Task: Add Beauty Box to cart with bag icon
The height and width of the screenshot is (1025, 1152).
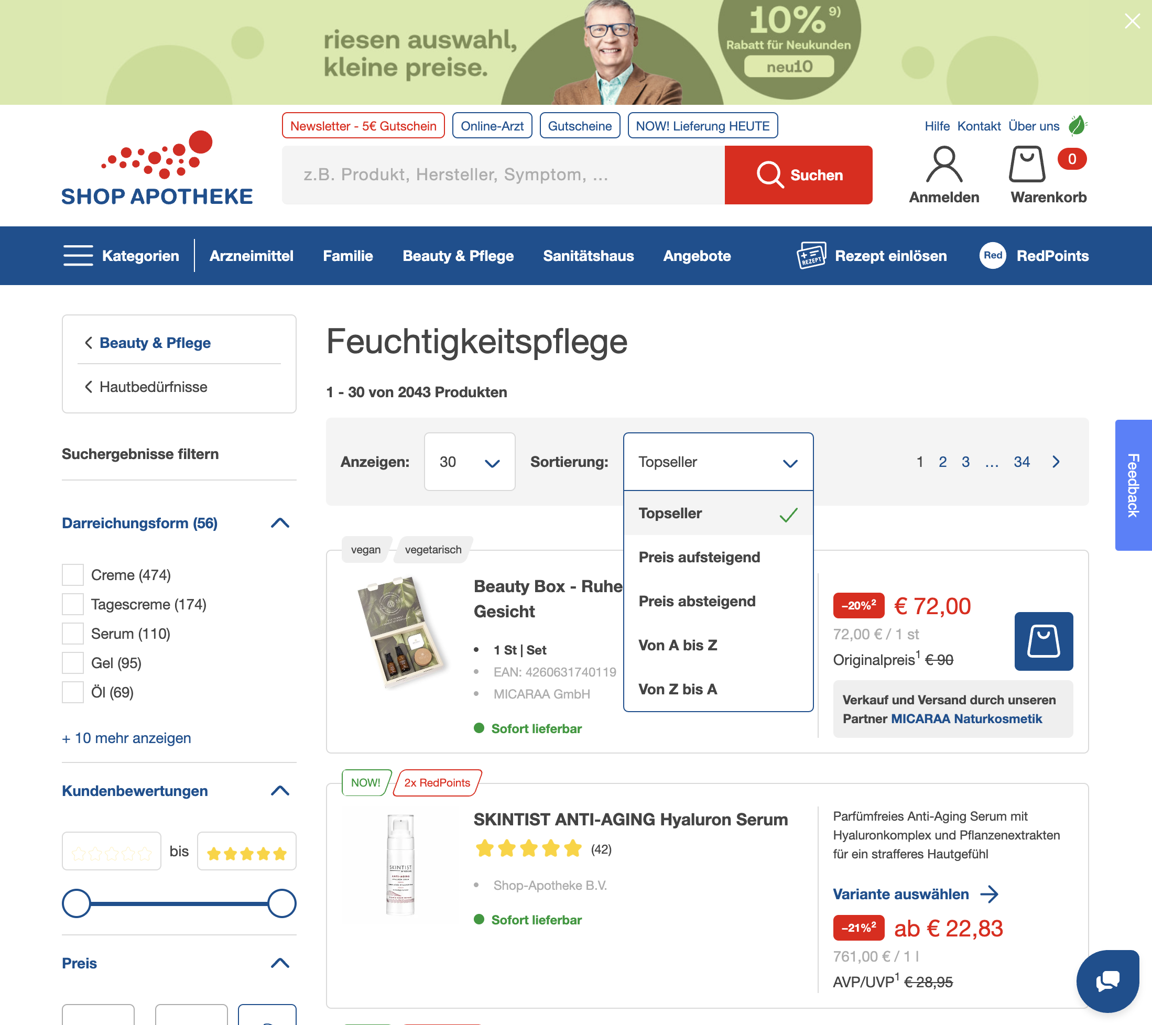Action: point(1043,641)
